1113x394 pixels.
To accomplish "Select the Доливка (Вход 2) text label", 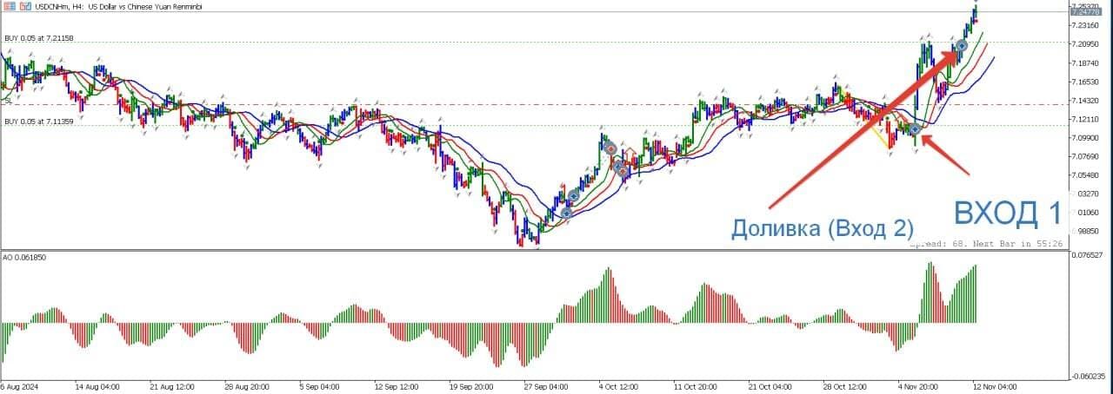I will coord(822,228).
